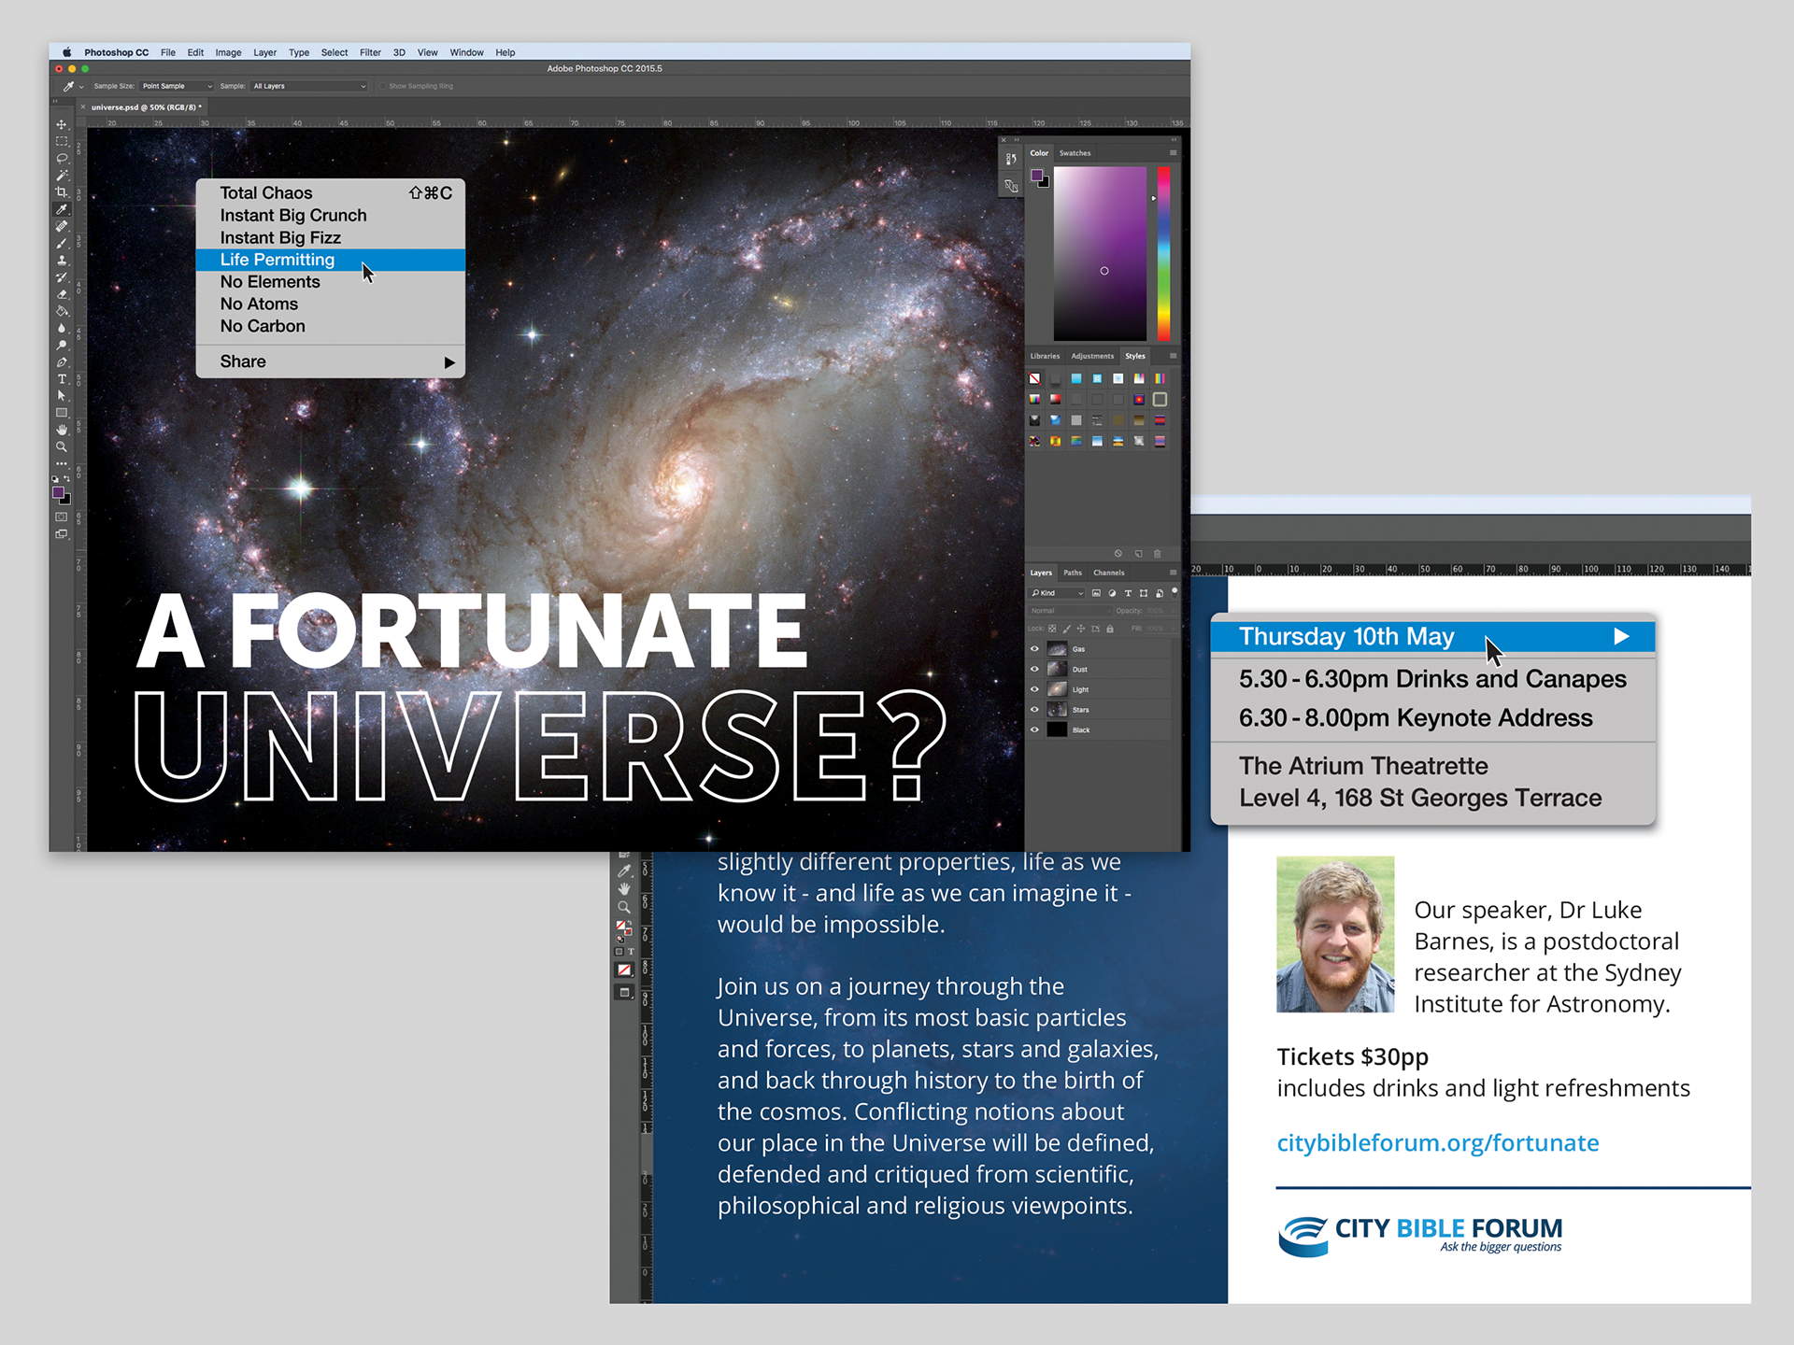Select the Rectangle shape tool
Image resolution: width=1794 pixels, height=1345 pixels.
click(62, 413)
